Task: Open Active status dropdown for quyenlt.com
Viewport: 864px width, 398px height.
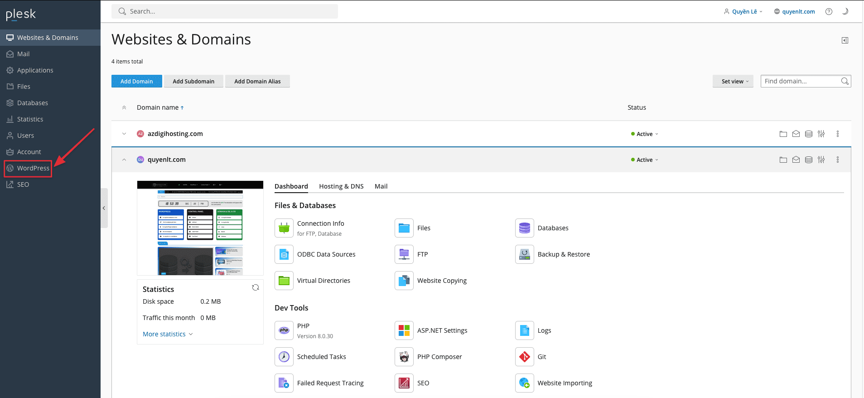Action: 645,160
